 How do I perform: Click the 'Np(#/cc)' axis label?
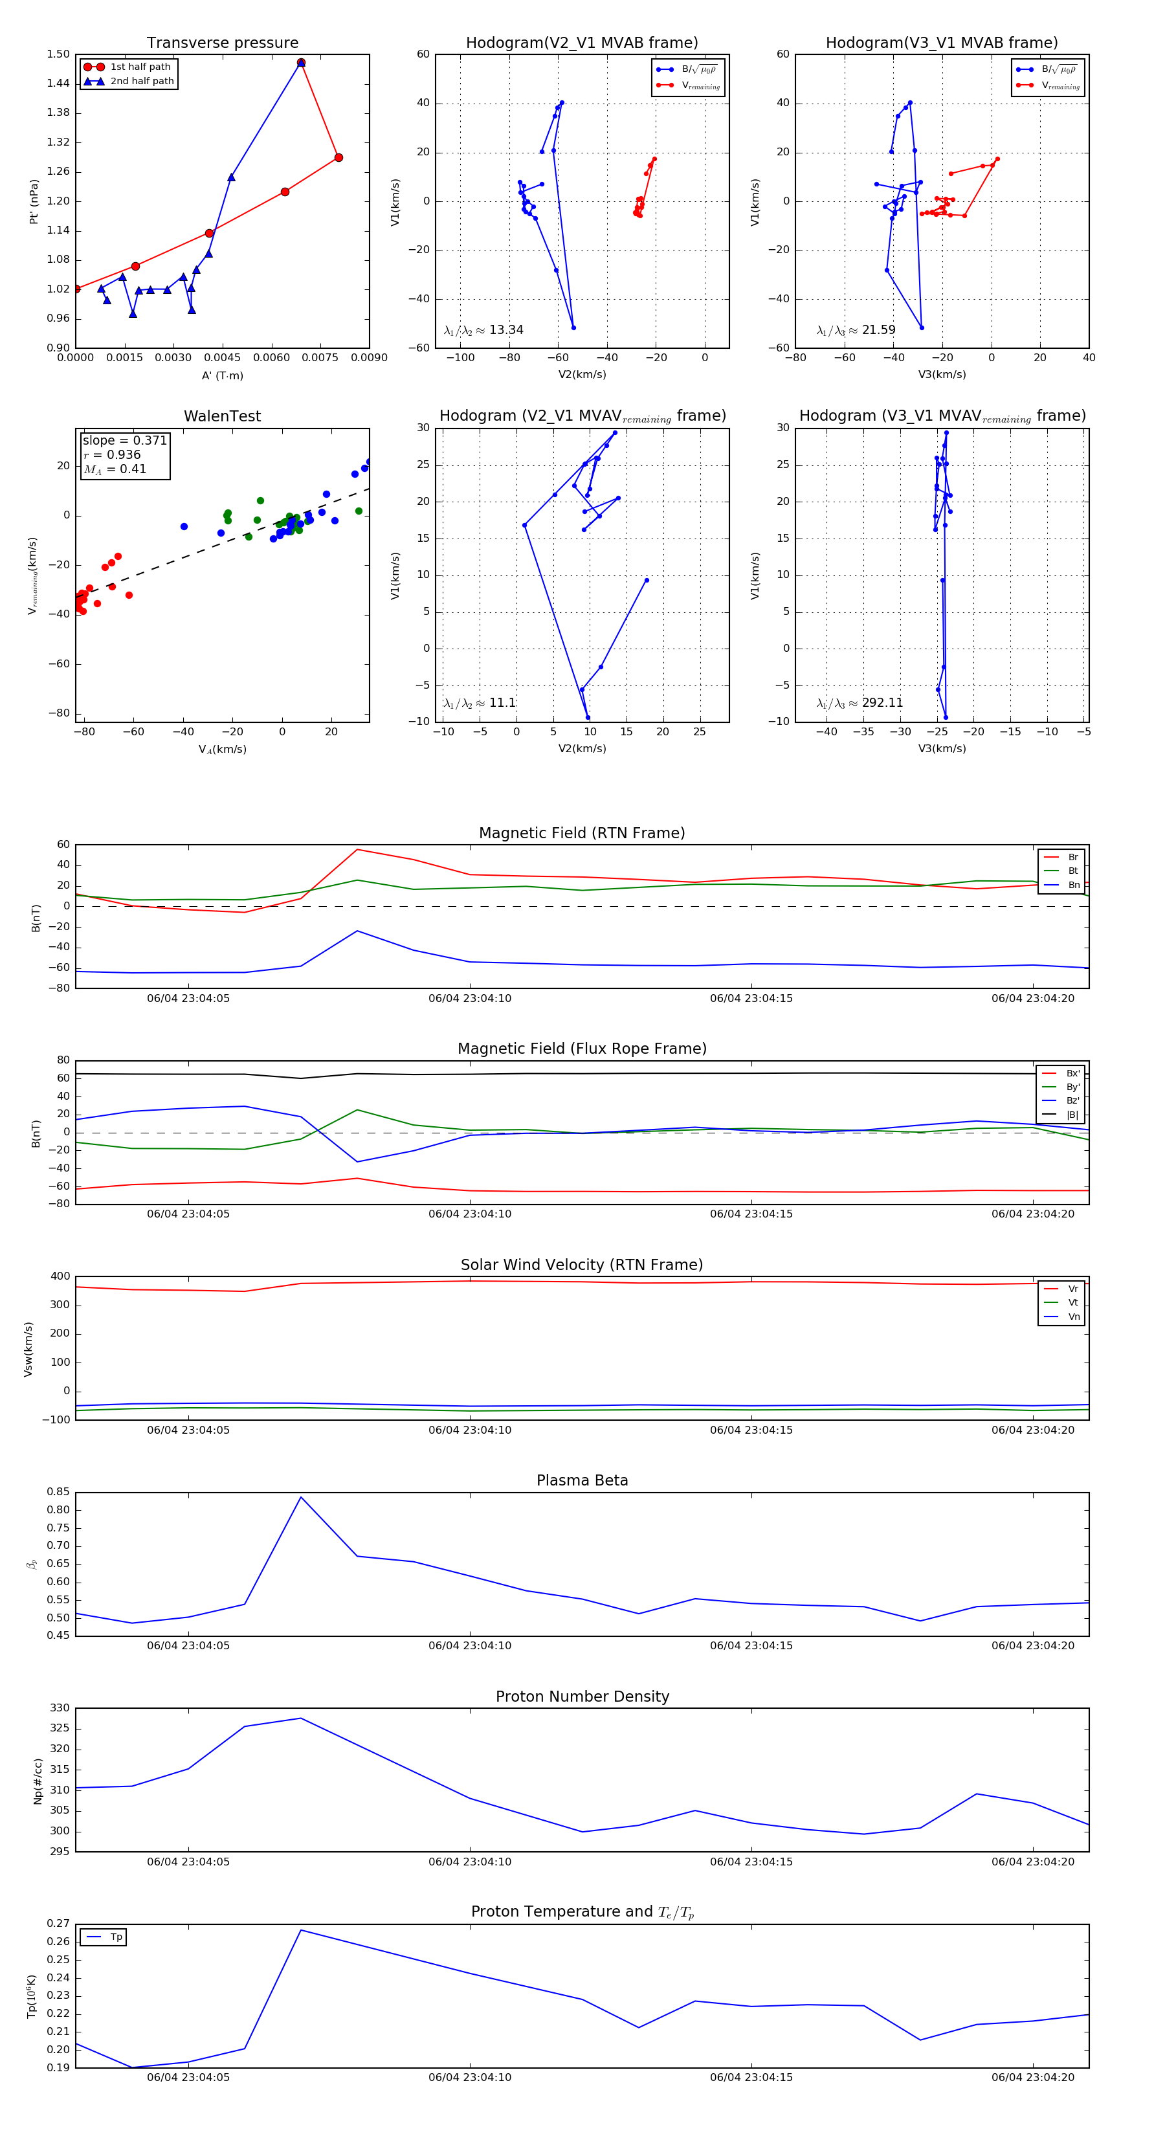click(x=38, y=1781)
